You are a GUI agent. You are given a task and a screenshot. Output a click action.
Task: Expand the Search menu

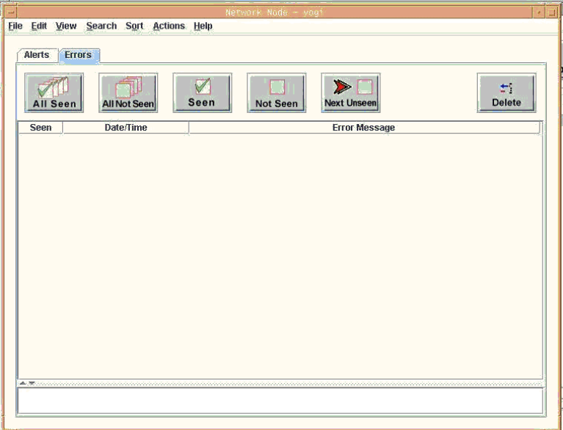pyautogui.click(x=101, y=26)
